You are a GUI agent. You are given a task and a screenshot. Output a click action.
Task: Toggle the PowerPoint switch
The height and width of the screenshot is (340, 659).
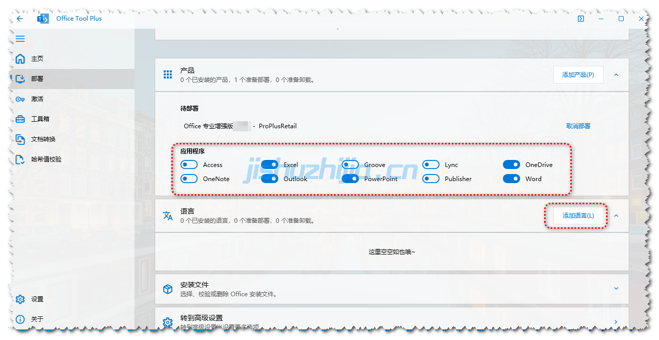350,179
